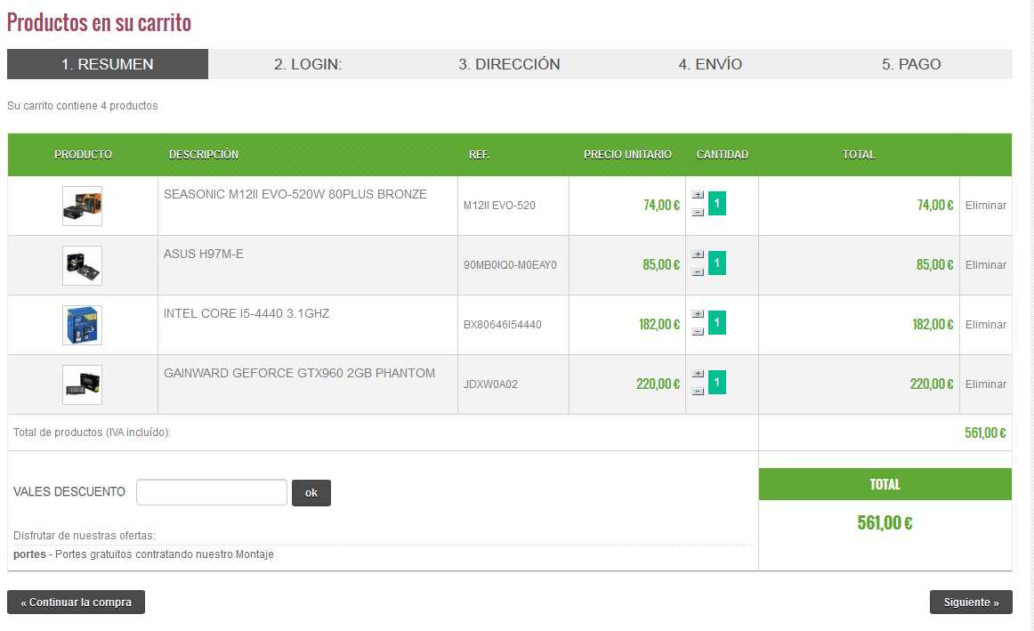Click quantity box of the Seasonic row

[717, 203]
